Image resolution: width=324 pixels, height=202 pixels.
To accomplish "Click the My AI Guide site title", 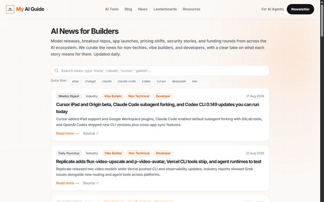I will pyautogui.click(x=30, y=9).
